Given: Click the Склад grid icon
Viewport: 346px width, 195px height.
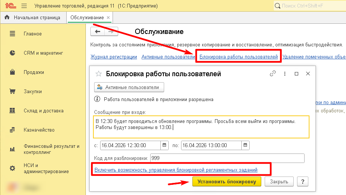Looking at the screenshot, I should (12, 111).
